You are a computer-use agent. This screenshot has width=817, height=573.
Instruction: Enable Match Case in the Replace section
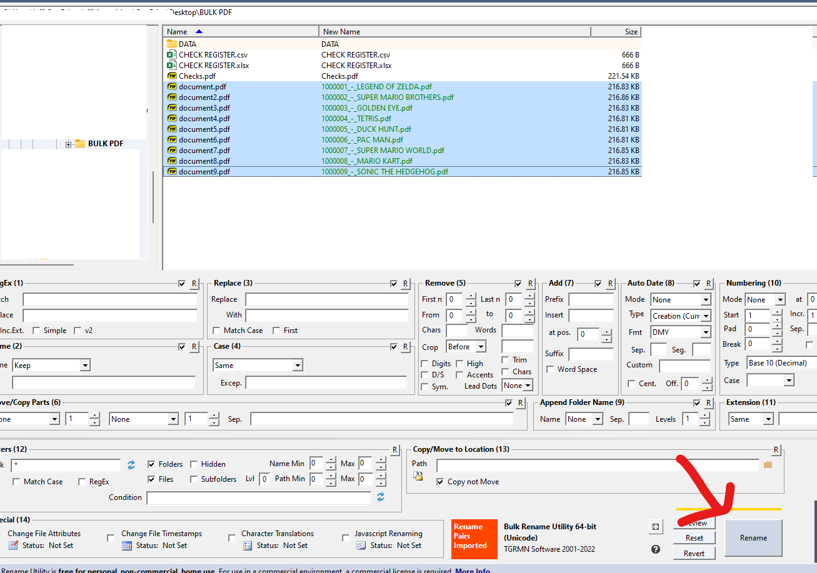215,330
